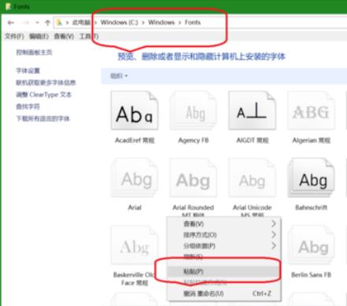The height and width of the screenshot is (306, 347).
Task: Select Baskerville Old Face font icon
Action: 135,245
